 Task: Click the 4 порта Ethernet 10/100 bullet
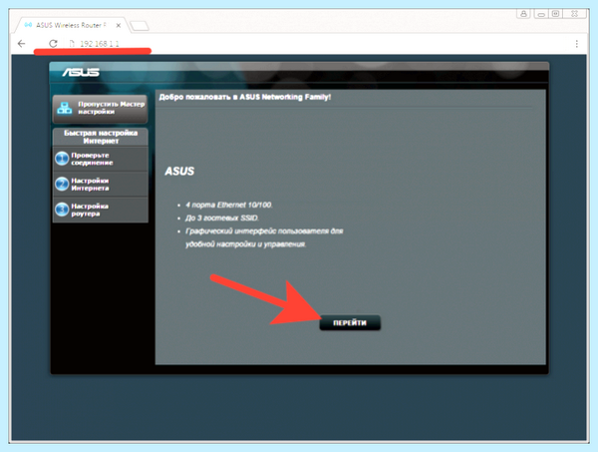click(x=229, y=205)
